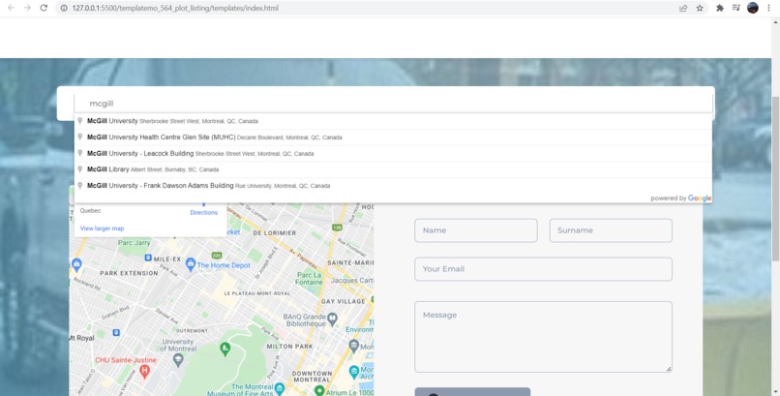This screenshot has width=780, height=396.
Task: Click the Parc Jarry label on map
Action: coord(134,243)
